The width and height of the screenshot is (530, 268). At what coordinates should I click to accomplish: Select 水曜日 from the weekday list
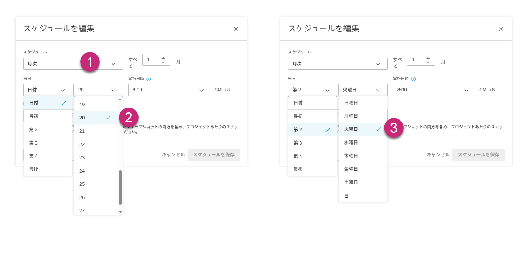tap(351, 142)
